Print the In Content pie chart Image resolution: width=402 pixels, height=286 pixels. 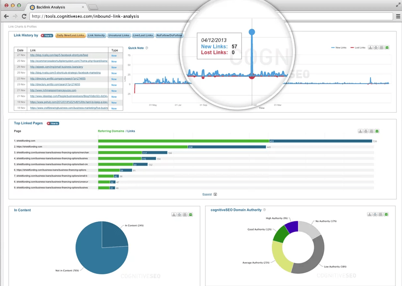coord(180,215)
